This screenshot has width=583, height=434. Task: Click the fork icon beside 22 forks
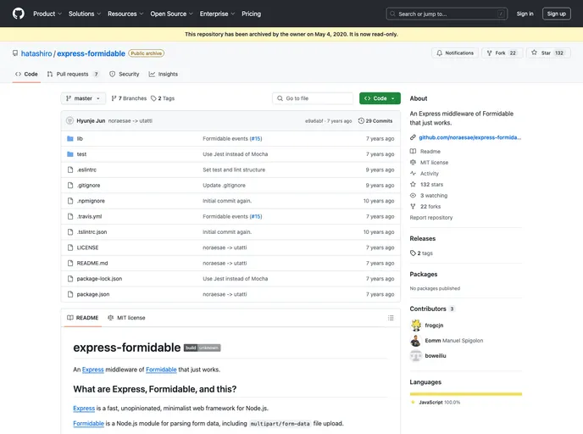coord(413,206)
